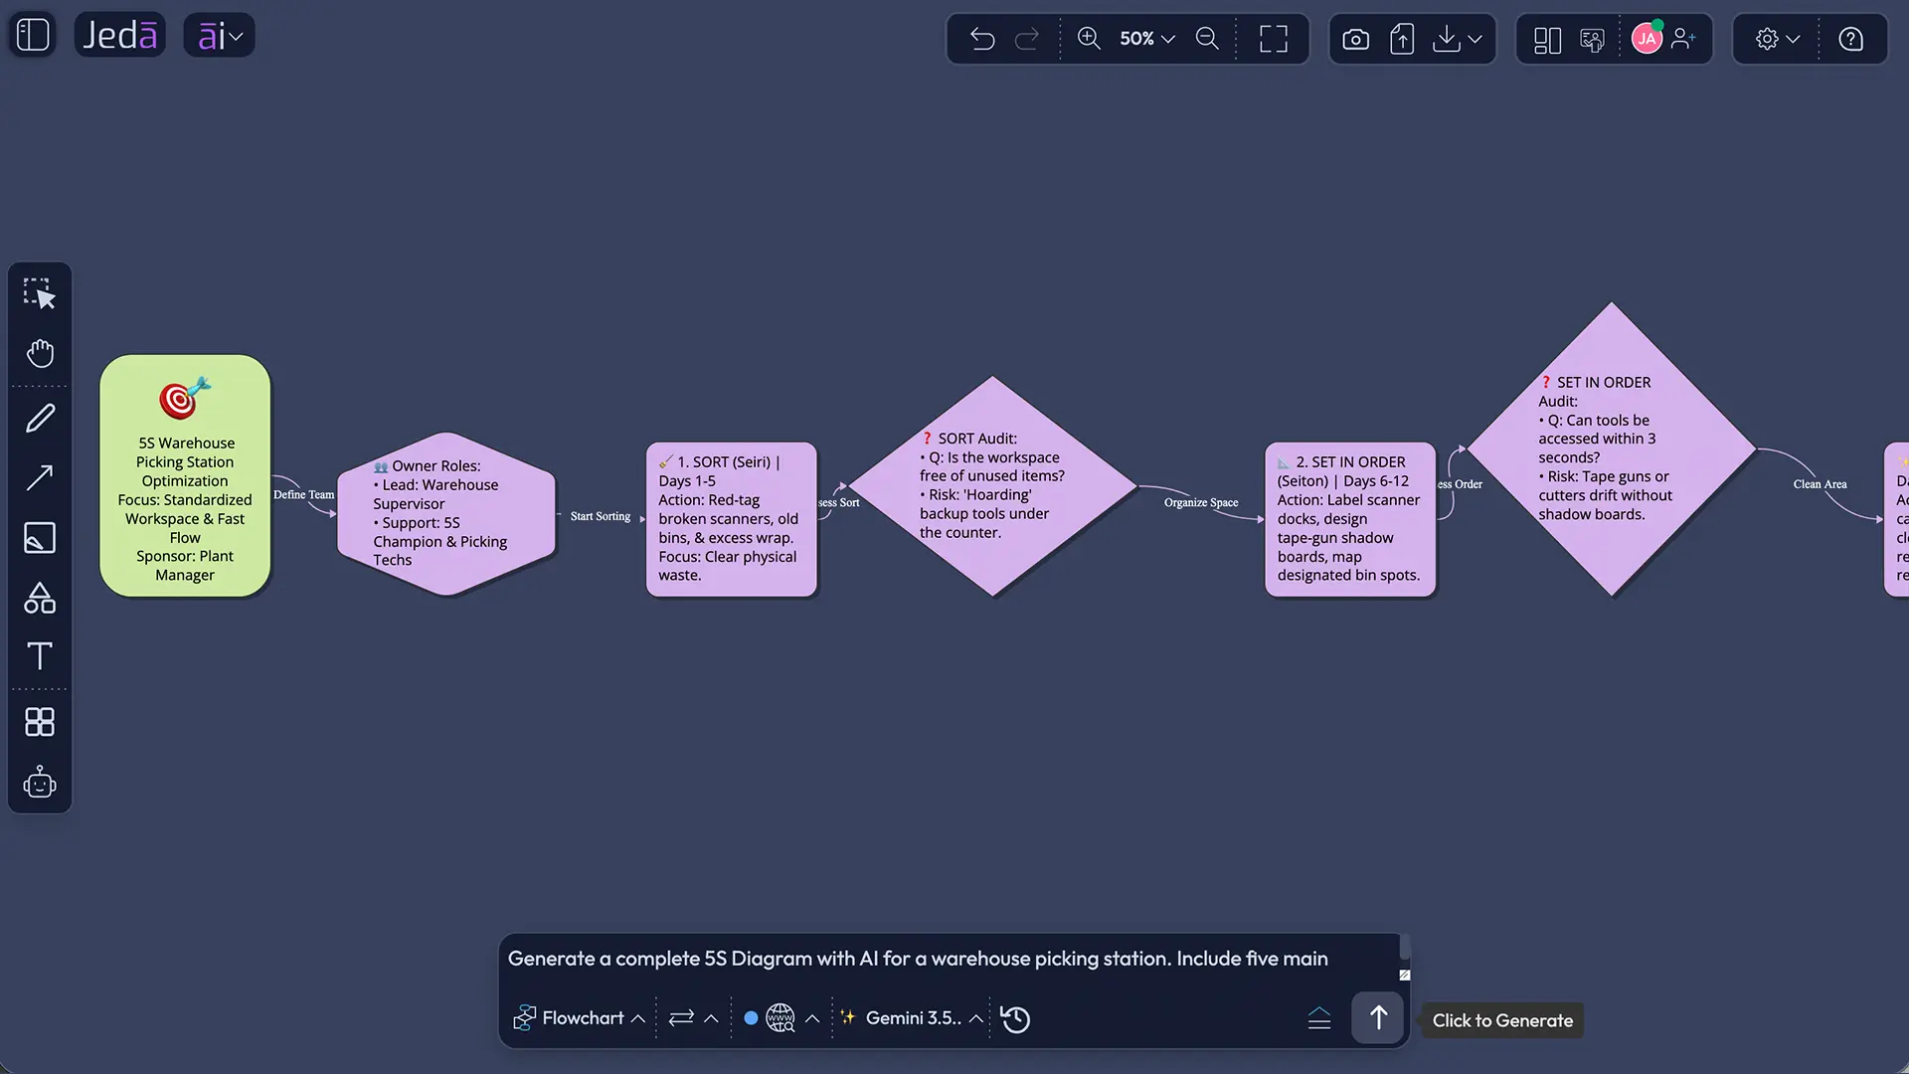
Task: Select the selection pointer tool
Action: 40,293
